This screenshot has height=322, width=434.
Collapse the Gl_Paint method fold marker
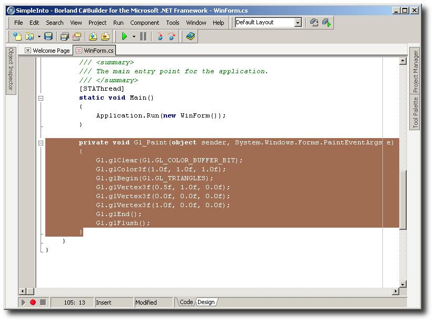point(41,143)
